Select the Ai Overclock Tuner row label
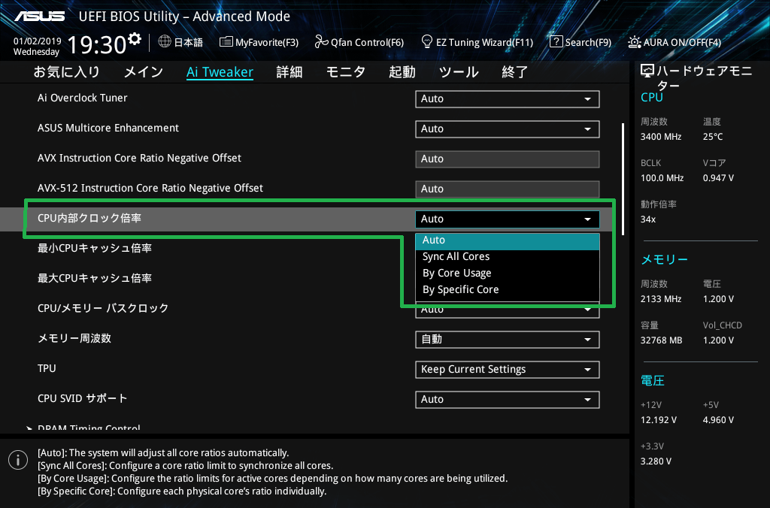Image resolution: width=770 pixels, height=508 pixels. [x=83, y=98]
